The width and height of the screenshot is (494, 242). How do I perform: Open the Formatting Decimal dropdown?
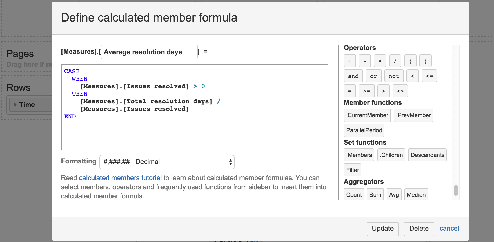pyautogui.click(x=167, y=162)
